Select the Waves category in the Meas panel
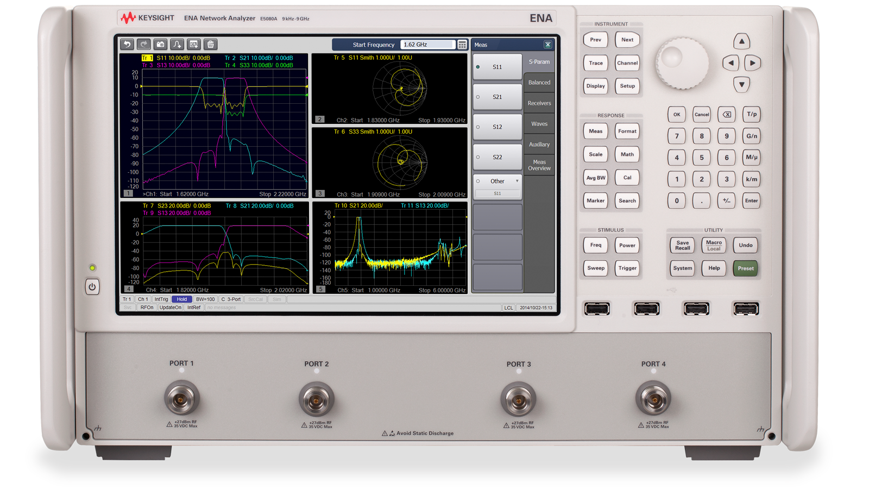The width and height of the screenshot is (869, 489). 539,123
